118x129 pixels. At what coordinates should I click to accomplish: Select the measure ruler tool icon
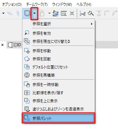(x=64, y=13)
